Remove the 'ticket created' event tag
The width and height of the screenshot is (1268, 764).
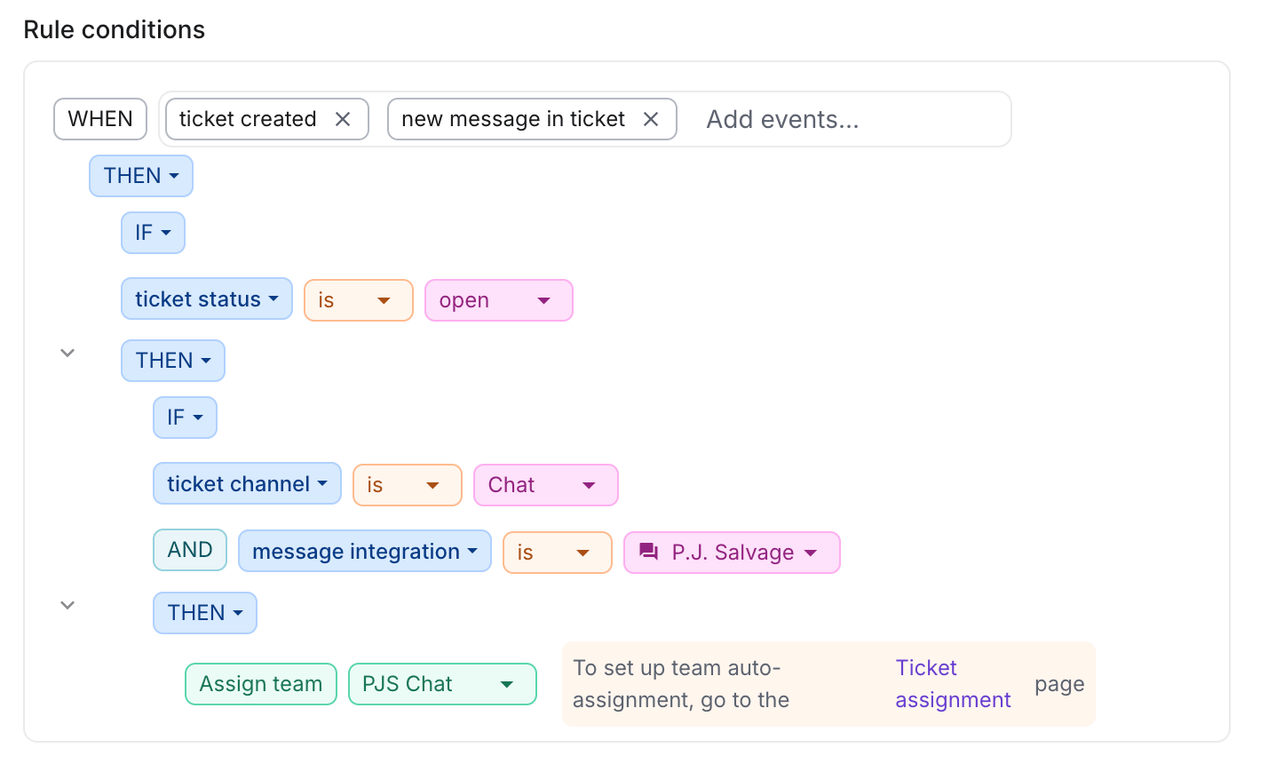coord(343,119)
